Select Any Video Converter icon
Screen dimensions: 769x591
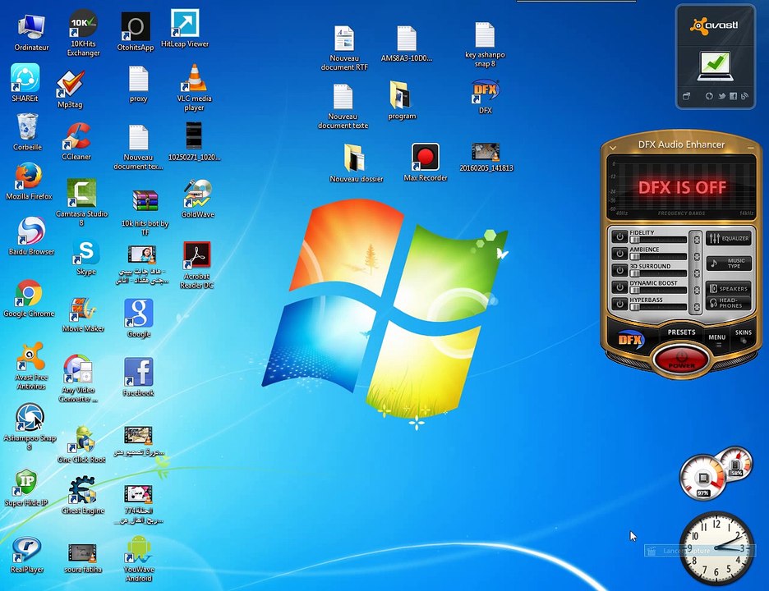click(78, 378)
